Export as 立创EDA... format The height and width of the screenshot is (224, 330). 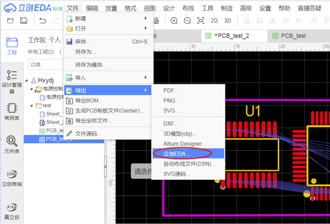coord(188,153)
